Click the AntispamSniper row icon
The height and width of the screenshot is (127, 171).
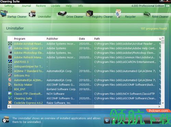[10, 66]
